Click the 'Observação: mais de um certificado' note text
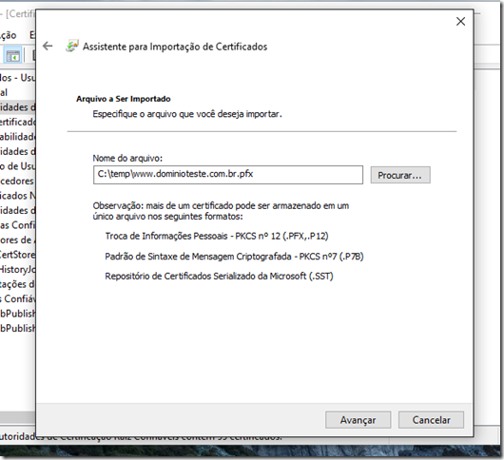504x460 pixels. click(x=221, y=211)
